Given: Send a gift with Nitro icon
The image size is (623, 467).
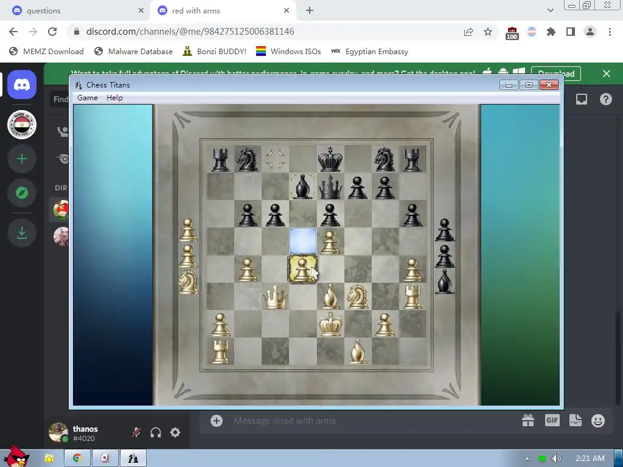Looking at the screenshot, I should pos(528,421).
